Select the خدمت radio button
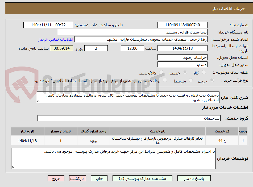Screen dimensions: 253x187 coord(185,72)
